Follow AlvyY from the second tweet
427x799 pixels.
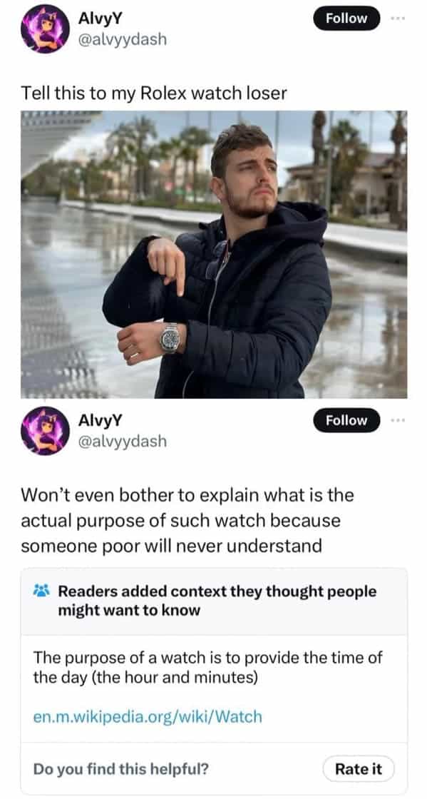pyautogui.click(x=346, y=420)
